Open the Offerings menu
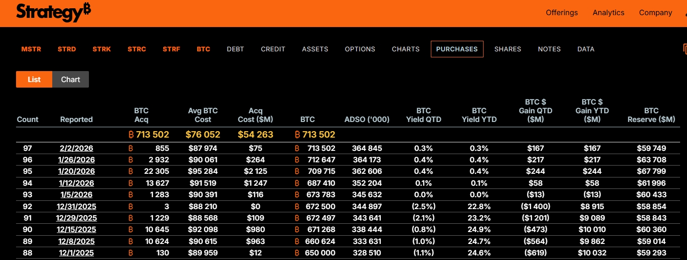Screen dimensions: 687x260 pyautogui.click(x=561, y=13)
